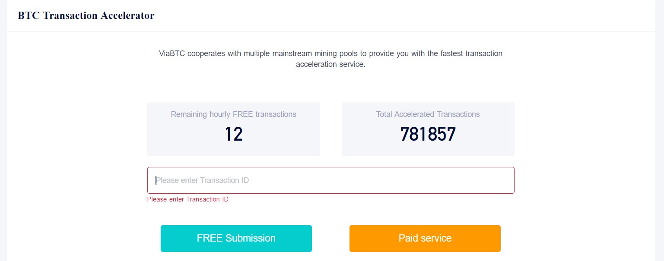The height and width of the screenshot is (261, 664).
Task: Click the FREE Submission button
Action: (236, 238)
